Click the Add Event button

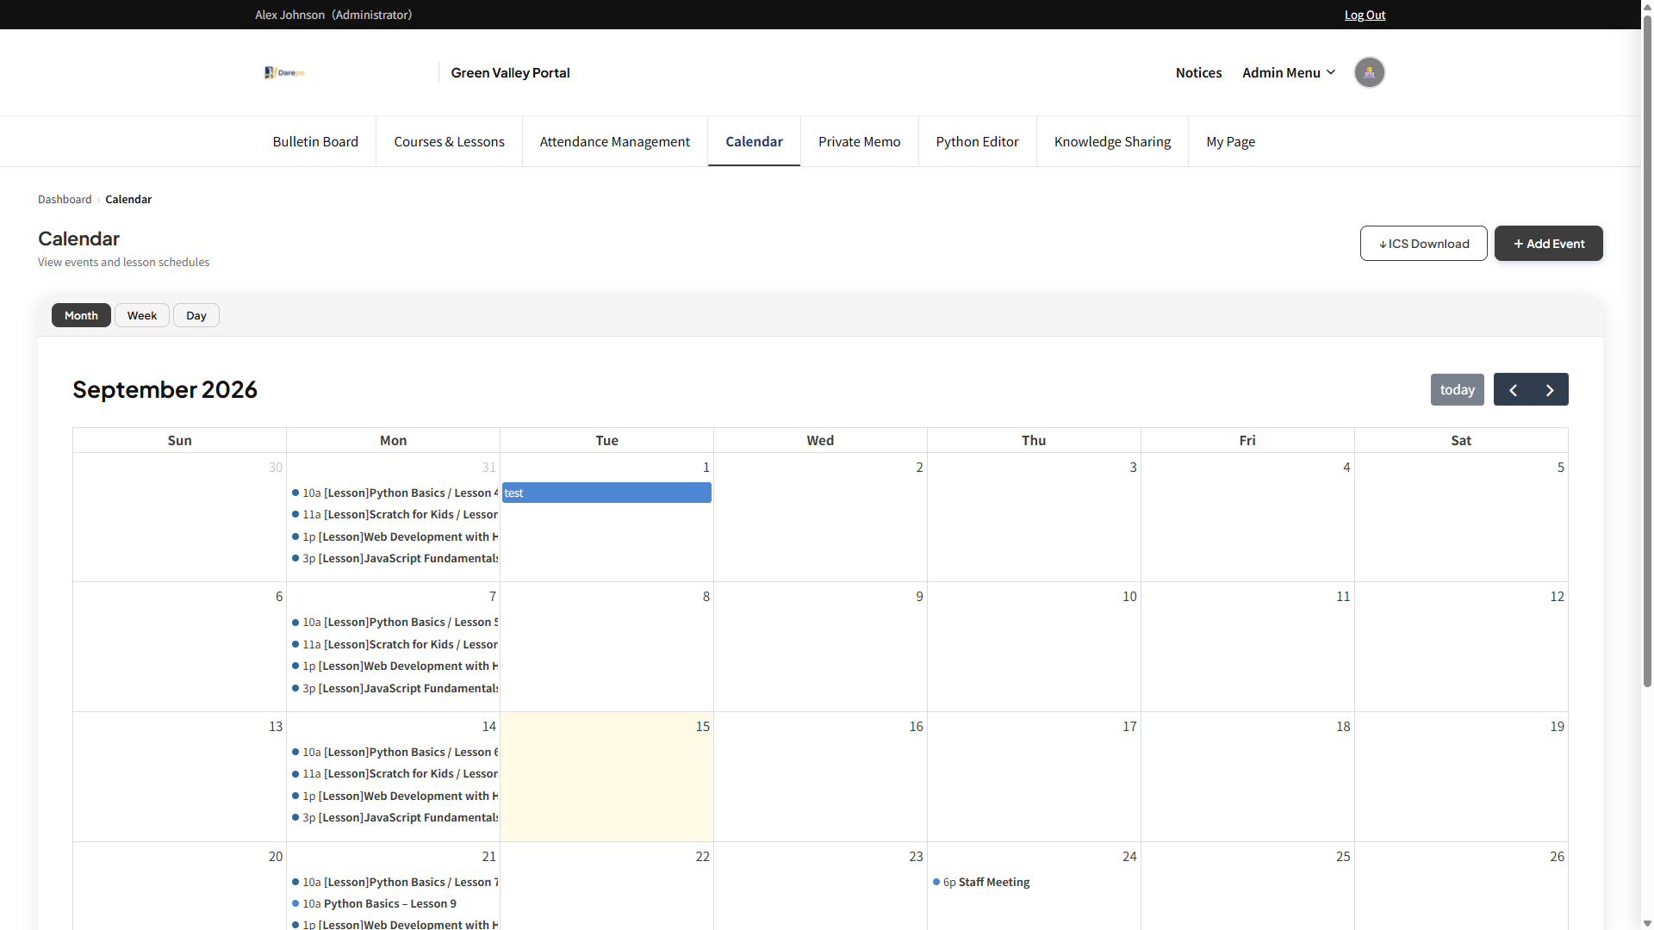[1548, 244]
